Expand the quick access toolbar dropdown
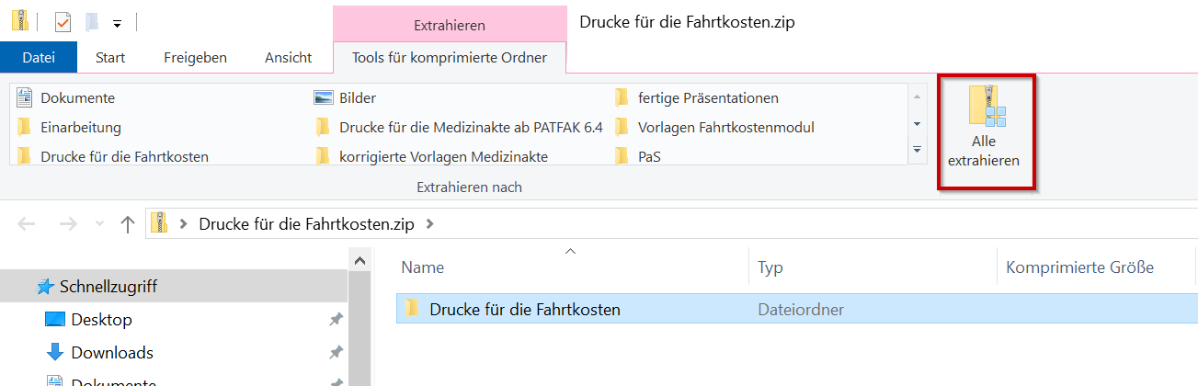 coord(117,23)
